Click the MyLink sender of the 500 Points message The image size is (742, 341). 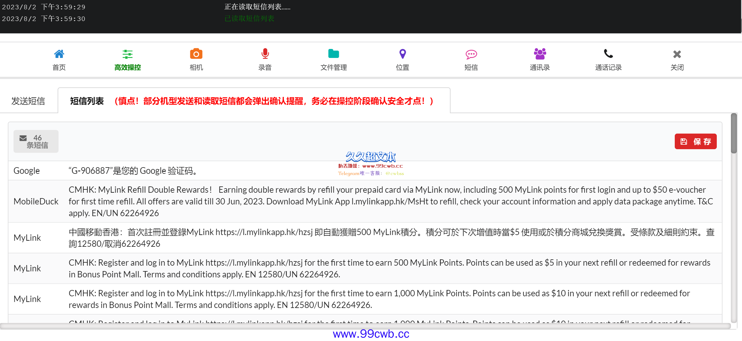tap(27, 268)
